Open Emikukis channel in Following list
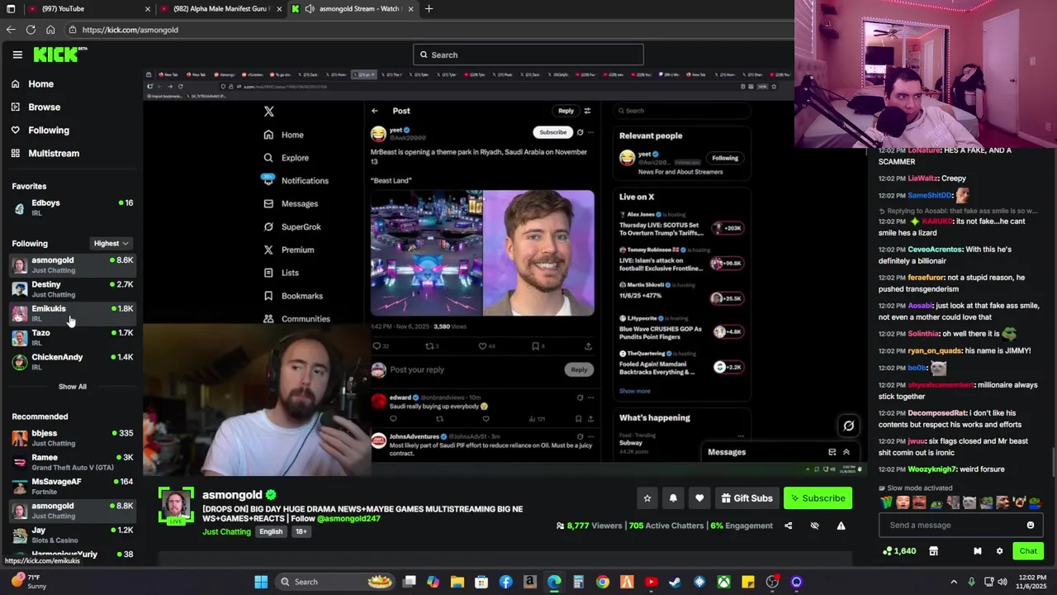Image resolution: width=1057 pixels, height=595 pixels. click(x=72, y=313)
